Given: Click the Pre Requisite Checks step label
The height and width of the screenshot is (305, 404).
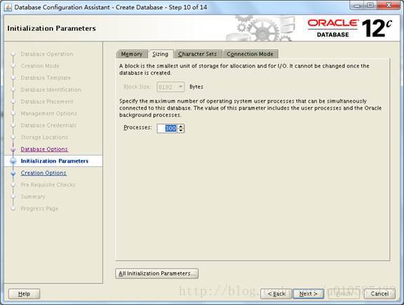Looking at the screenshot, I should pos(48,184).
